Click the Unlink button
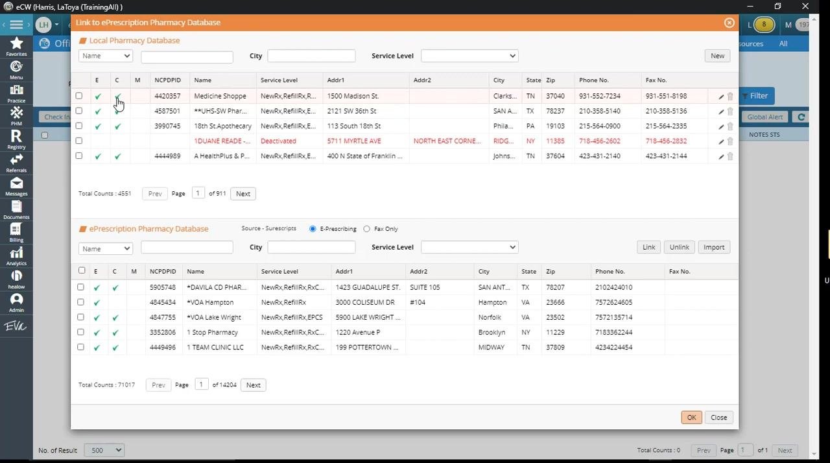 [680, 247]
